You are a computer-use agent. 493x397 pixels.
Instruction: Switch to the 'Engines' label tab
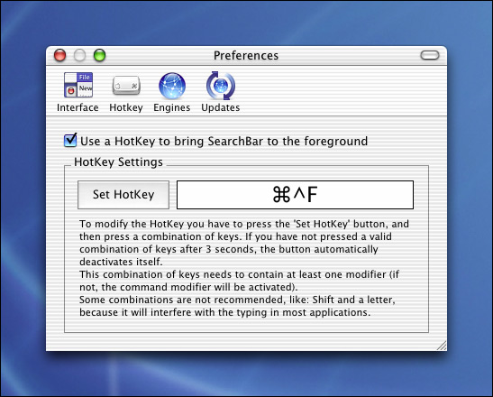pos(171,107)
